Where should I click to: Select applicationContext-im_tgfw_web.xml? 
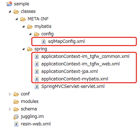(80, 64)
